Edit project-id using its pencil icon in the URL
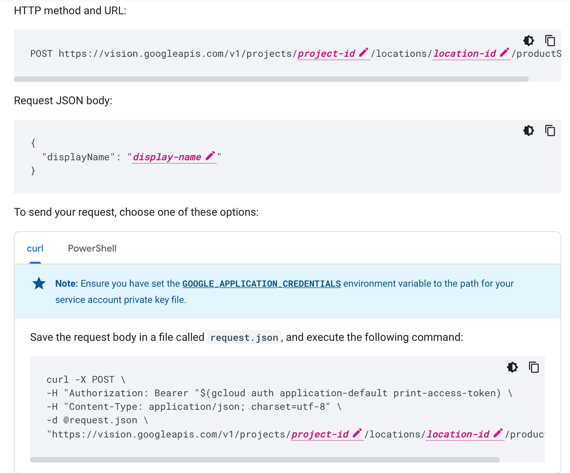 (363, 52)
